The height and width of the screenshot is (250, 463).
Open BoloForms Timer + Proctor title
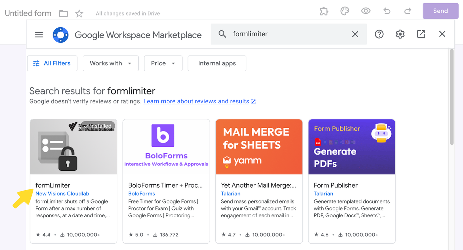[x=165, y=185]
